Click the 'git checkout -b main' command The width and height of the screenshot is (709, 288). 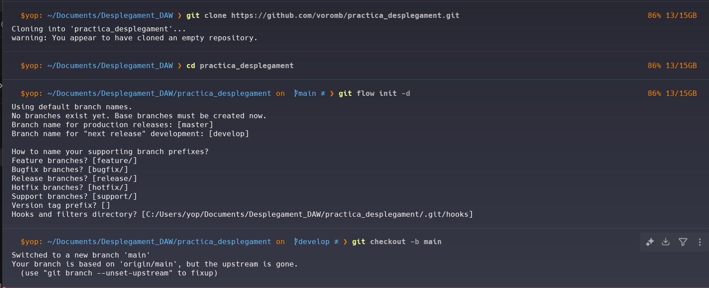point(396,242)
